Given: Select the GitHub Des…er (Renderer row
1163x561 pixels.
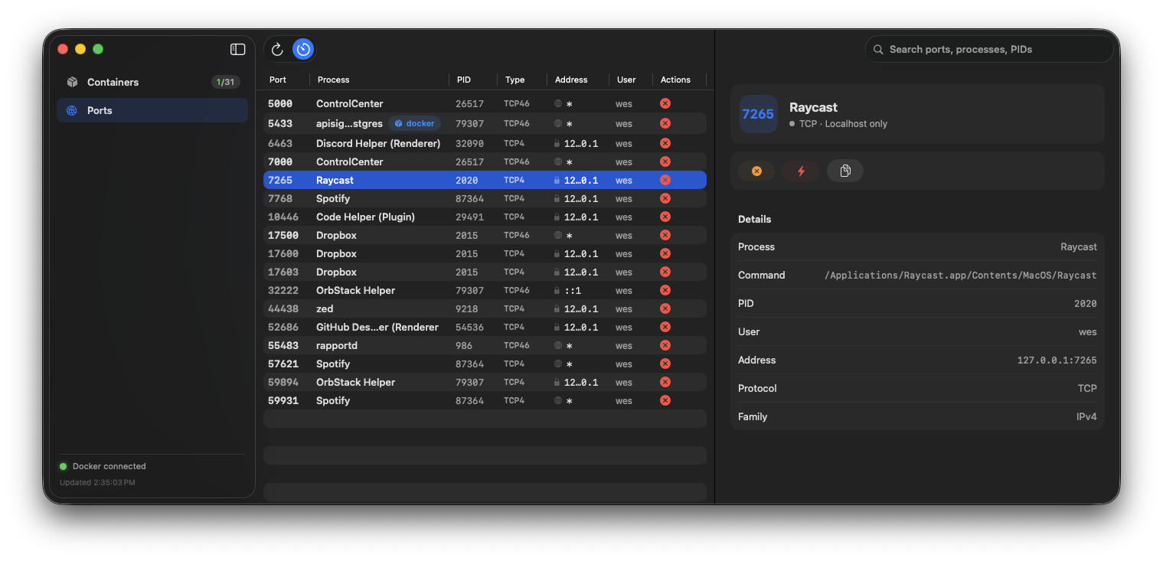Looking at the screenshot, I should tap(485, 327).
